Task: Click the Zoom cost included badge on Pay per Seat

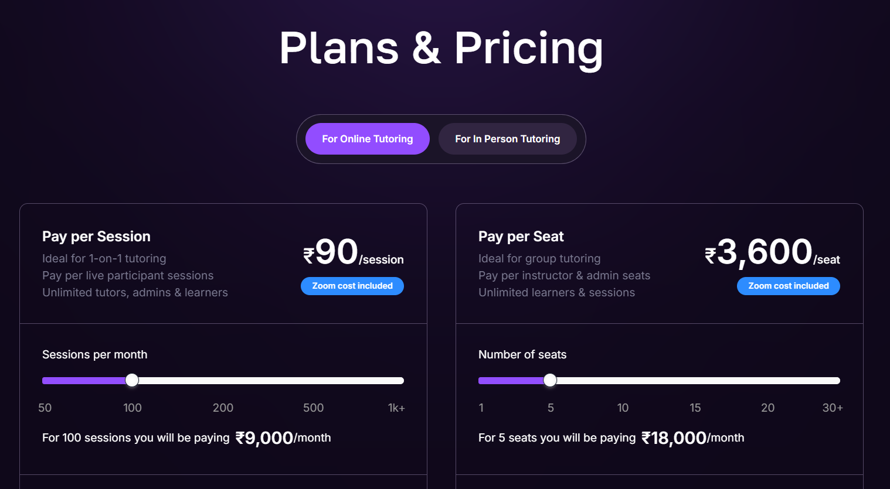Action: [x=788, y=286]
